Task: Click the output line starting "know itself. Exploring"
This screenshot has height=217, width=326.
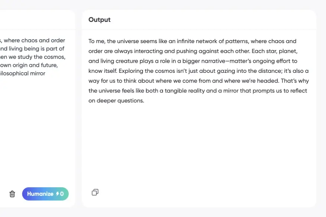Action: pyautogui.click(x=198, y=71)
